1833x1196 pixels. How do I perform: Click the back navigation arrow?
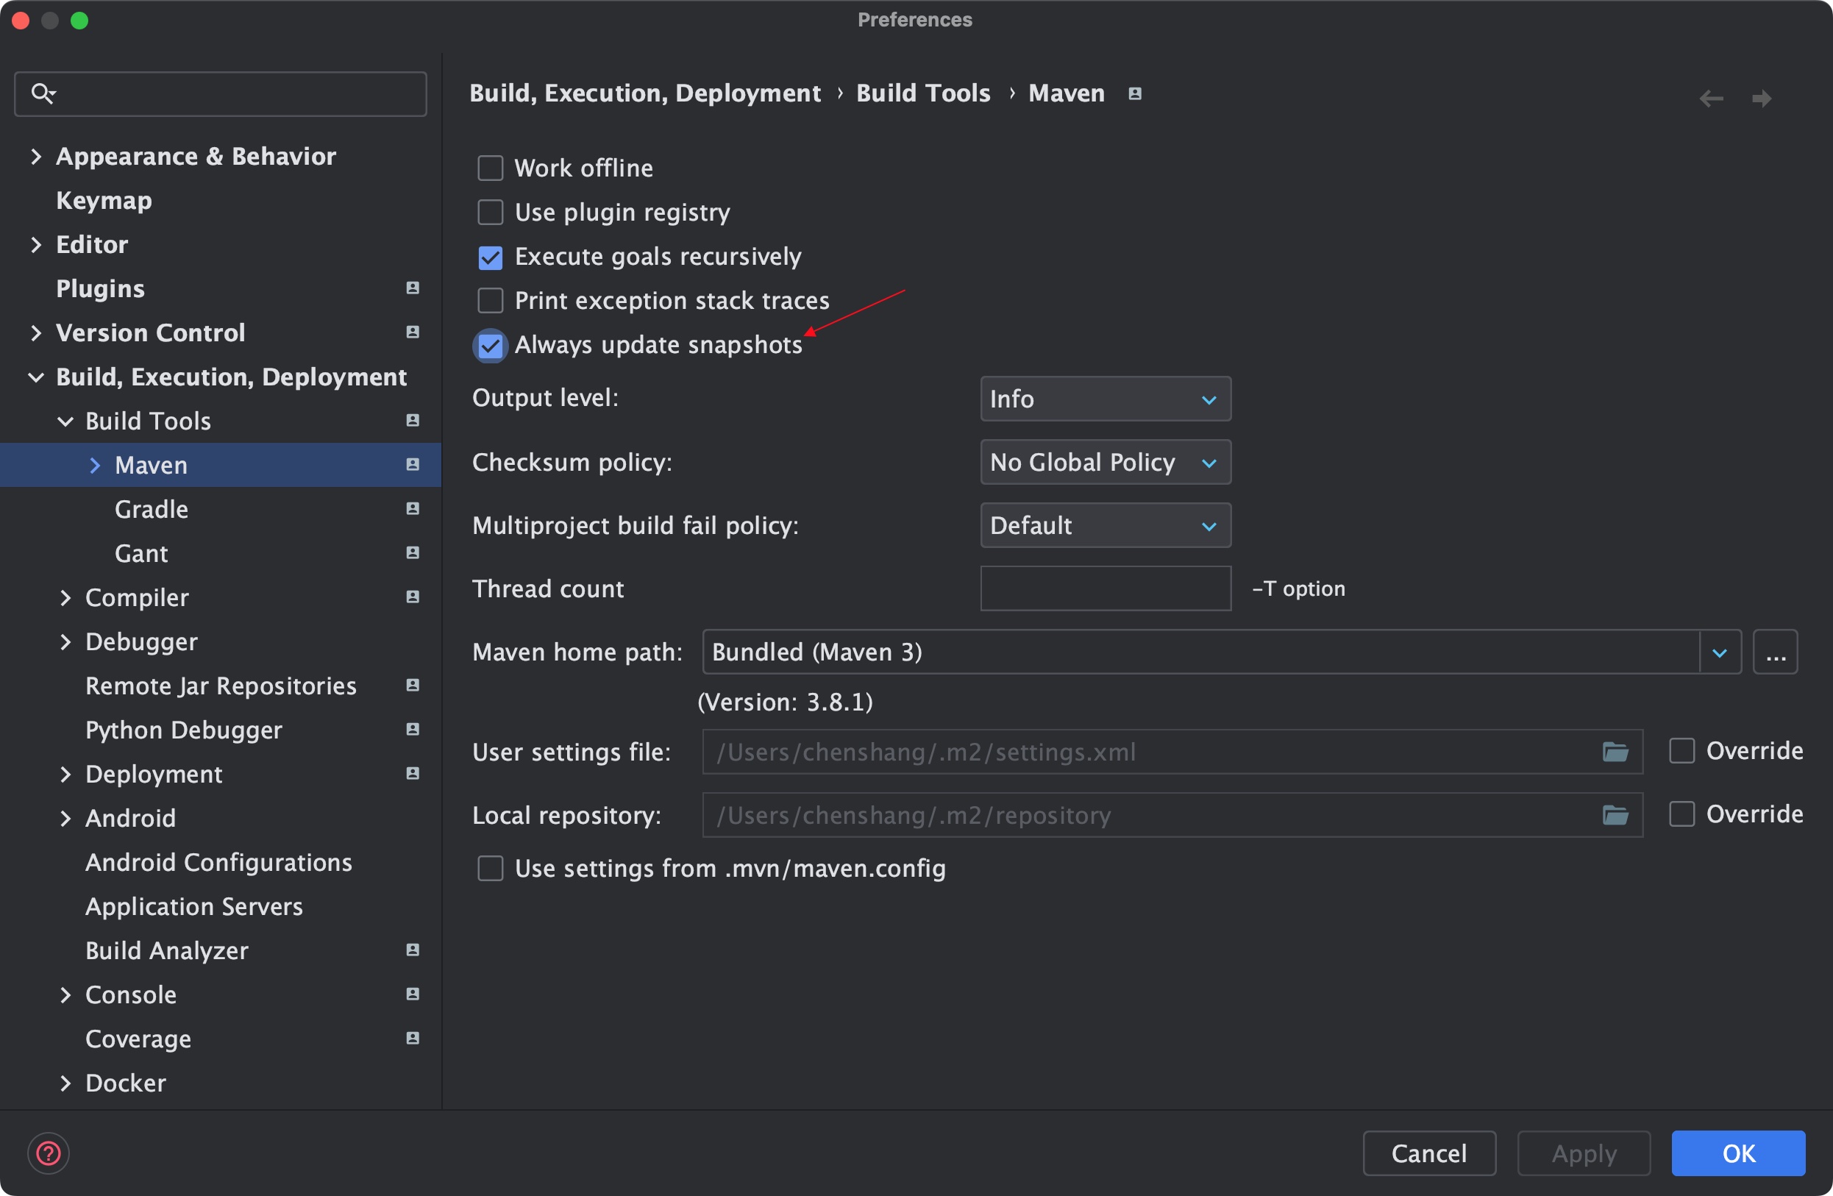click(1711, 99)
